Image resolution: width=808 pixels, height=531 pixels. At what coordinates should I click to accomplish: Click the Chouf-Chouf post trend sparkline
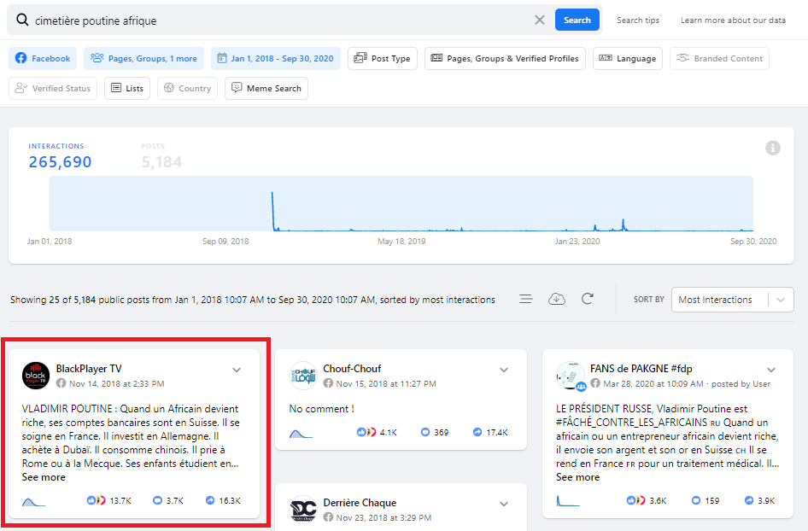click(301, 434)
